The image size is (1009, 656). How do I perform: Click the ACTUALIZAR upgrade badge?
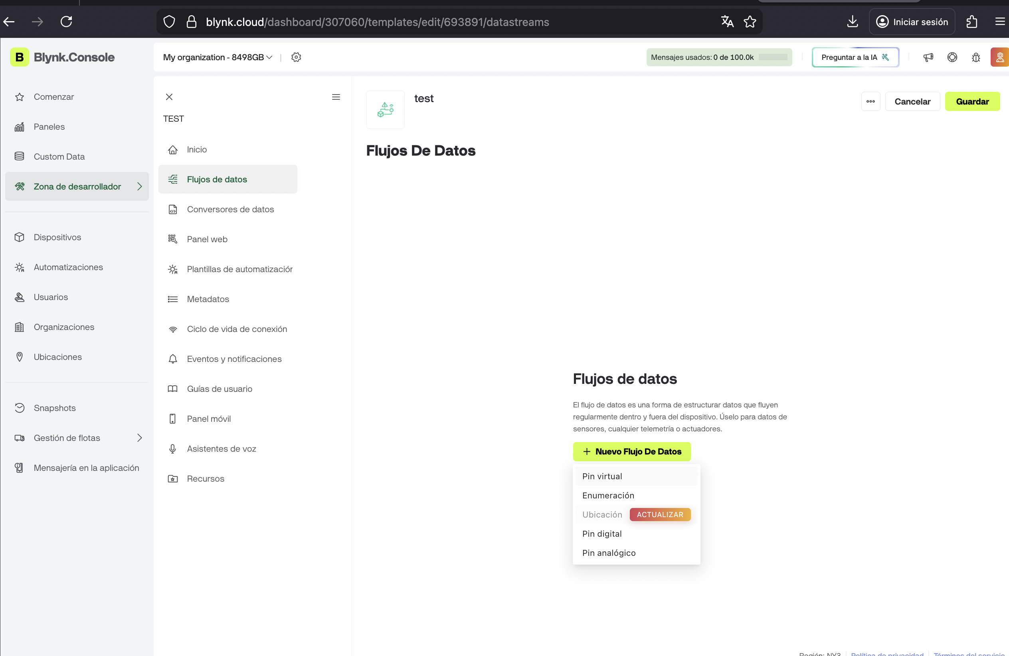(x=660, y=514)
